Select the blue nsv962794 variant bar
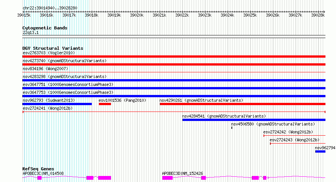Screen dimensions: 336x182 [321, 151]
